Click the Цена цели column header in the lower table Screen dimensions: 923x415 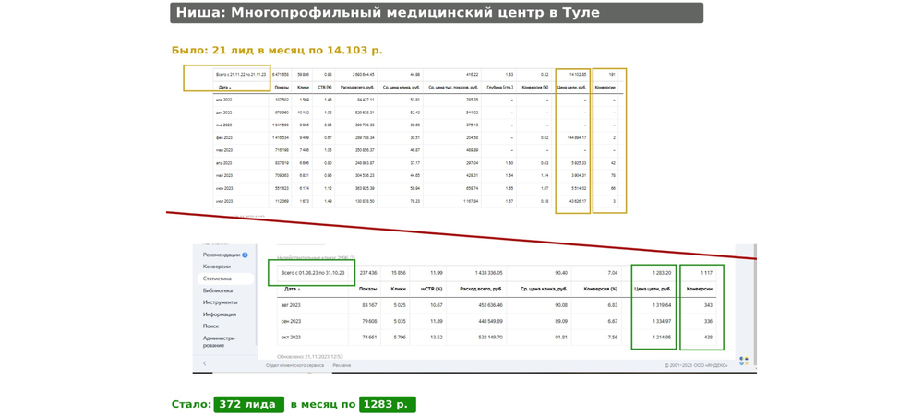pos(653,289)
